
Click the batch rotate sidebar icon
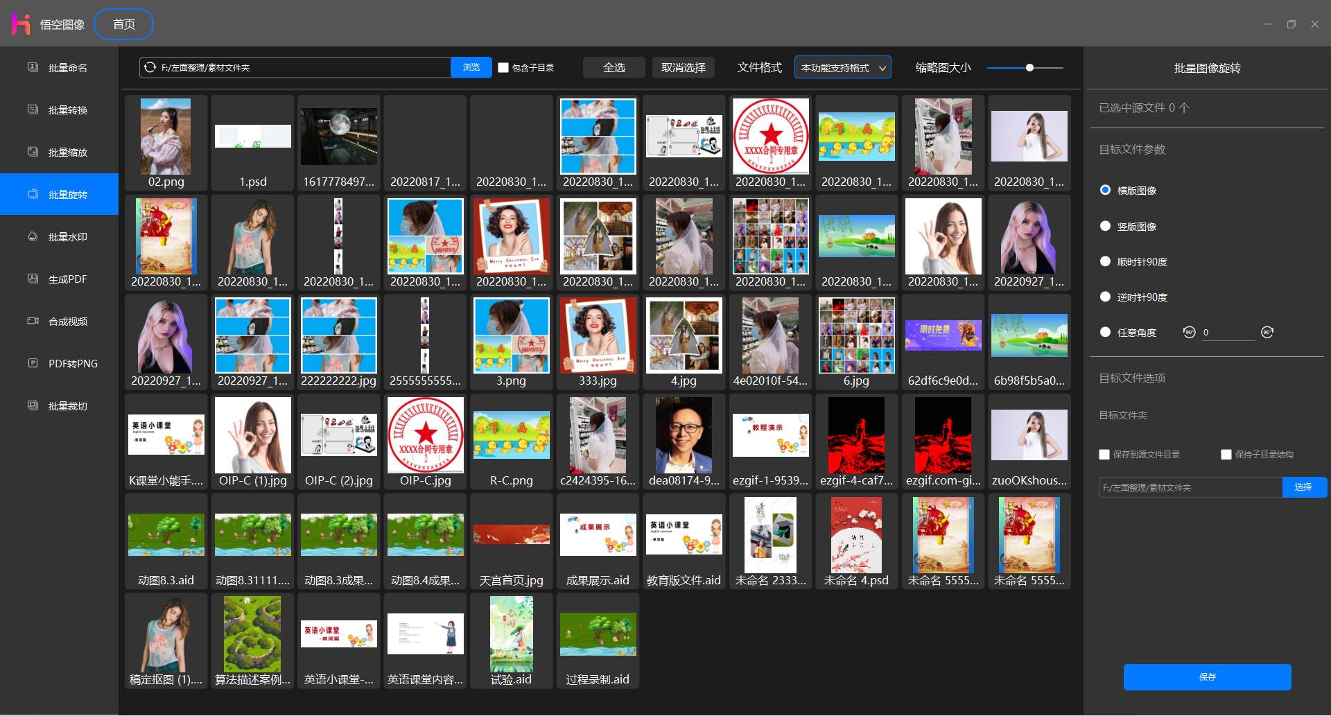pos(33,194)
